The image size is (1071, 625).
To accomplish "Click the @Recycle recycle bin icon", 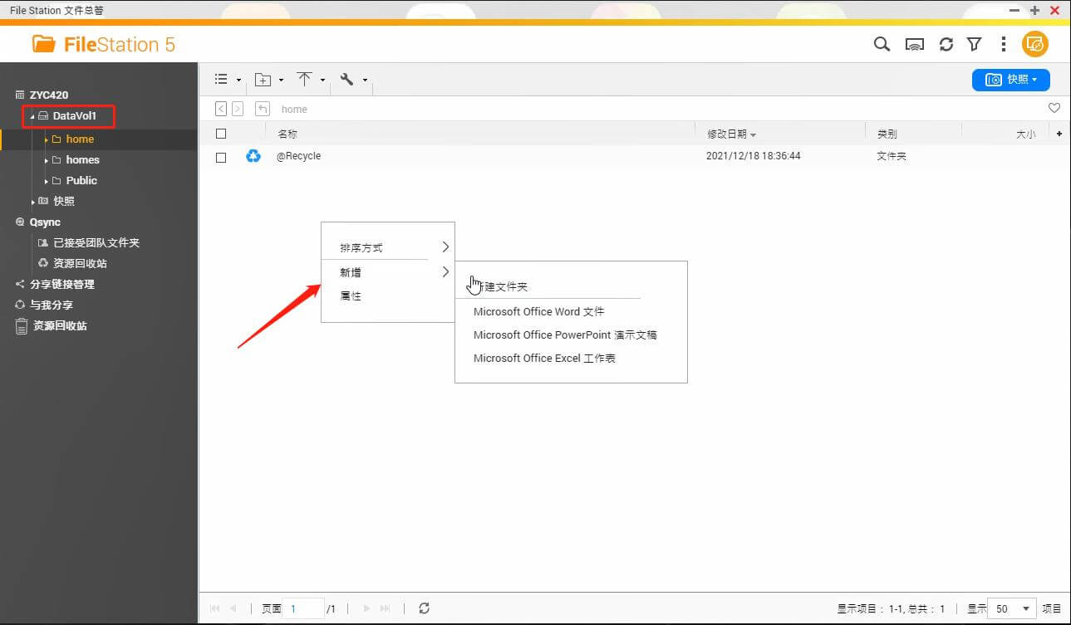I will pos(253,156).
